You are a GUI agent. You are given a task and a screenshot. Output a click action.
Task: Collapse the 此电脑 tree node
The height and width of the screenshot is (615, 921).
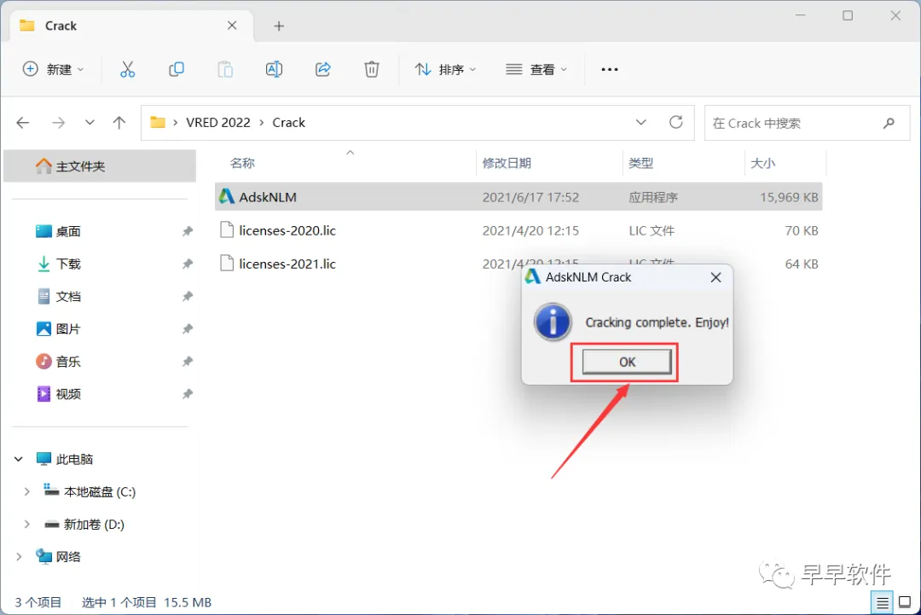[19, 460]
